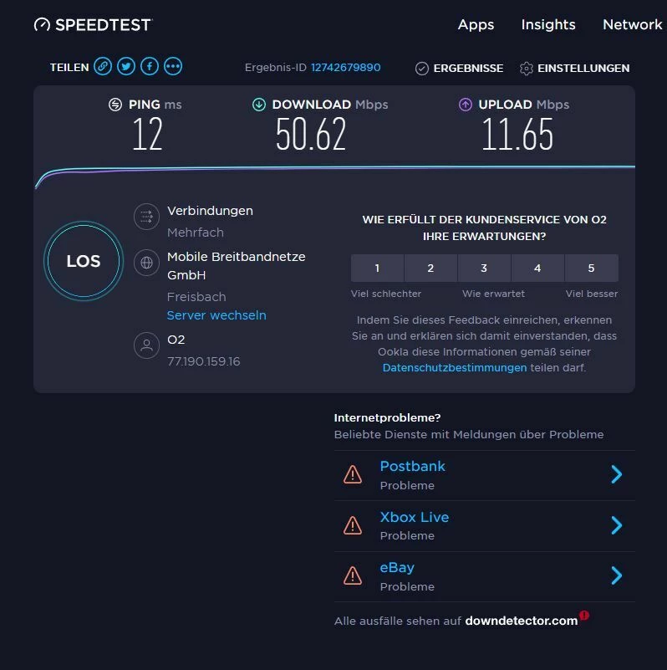
Task: Click the Freisbach server location
Action: (x=196, y=297)
